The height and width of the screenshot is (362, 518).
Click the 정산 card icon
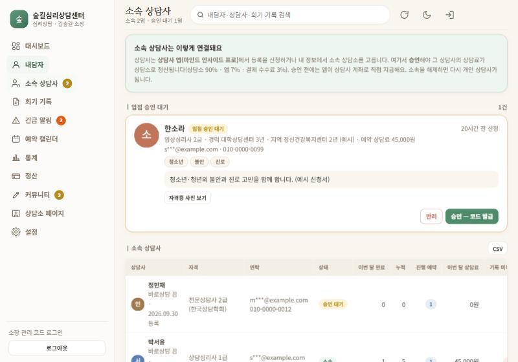click(x=16, y=176)
